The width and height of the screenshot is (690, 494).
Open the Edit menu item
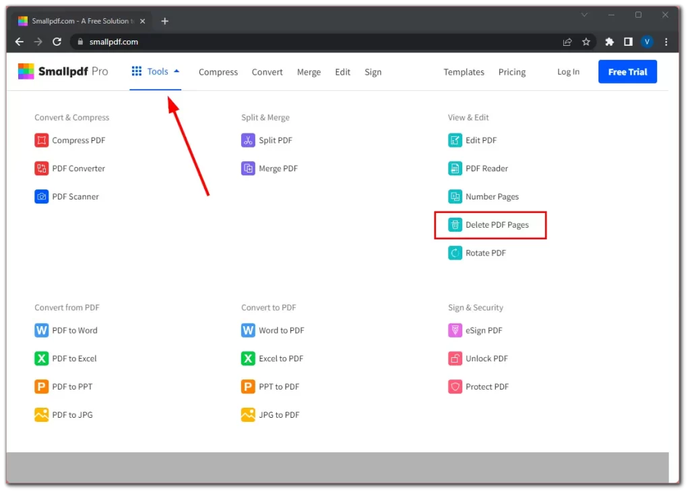point(342,71)
